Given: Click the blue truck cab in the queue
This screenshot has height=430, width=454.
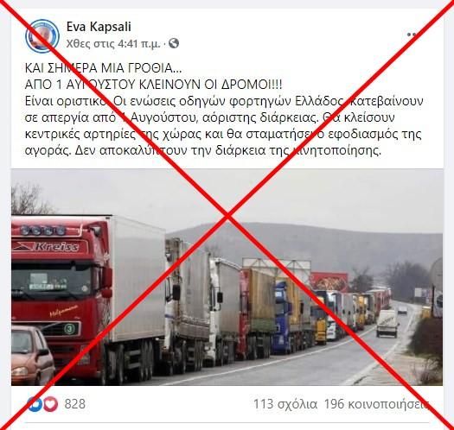Looking at the screenshot, I should click(x=282, y=317).
